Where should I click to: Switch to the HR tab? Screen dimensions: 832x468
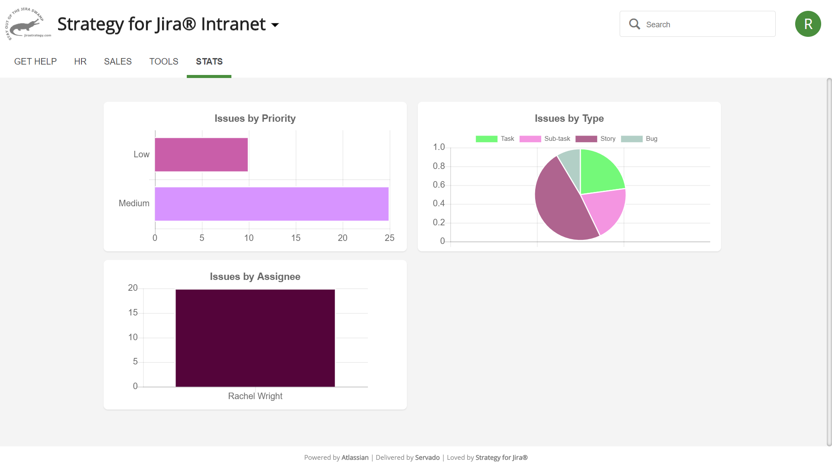tap(80, 62)
